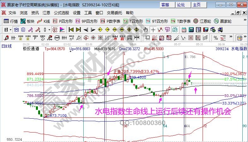
Task: Expand the candlestick style dropdown arrow
Action: (x=49, y=30)
